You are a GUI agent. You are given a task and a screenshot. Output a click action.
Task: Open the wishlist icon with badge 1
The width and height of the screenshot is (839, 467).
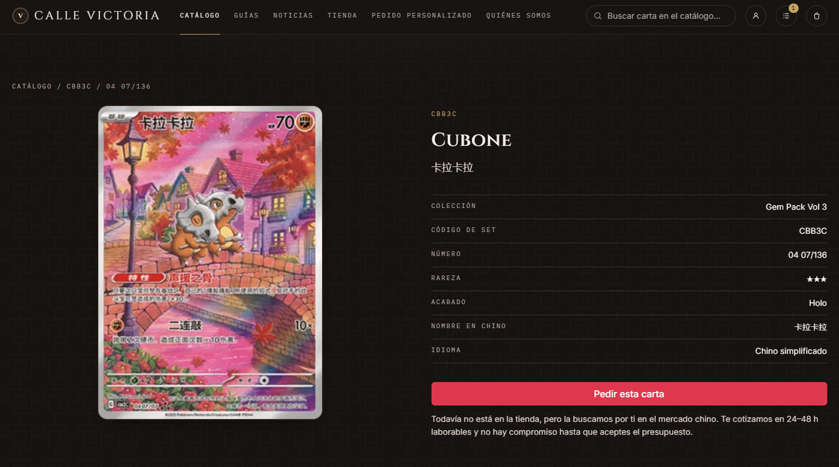point(786,16)
